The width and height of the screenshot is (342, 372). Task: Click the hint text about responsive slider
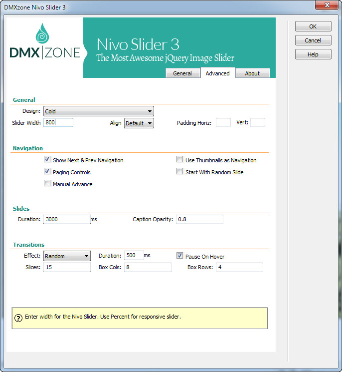point(103,317)
